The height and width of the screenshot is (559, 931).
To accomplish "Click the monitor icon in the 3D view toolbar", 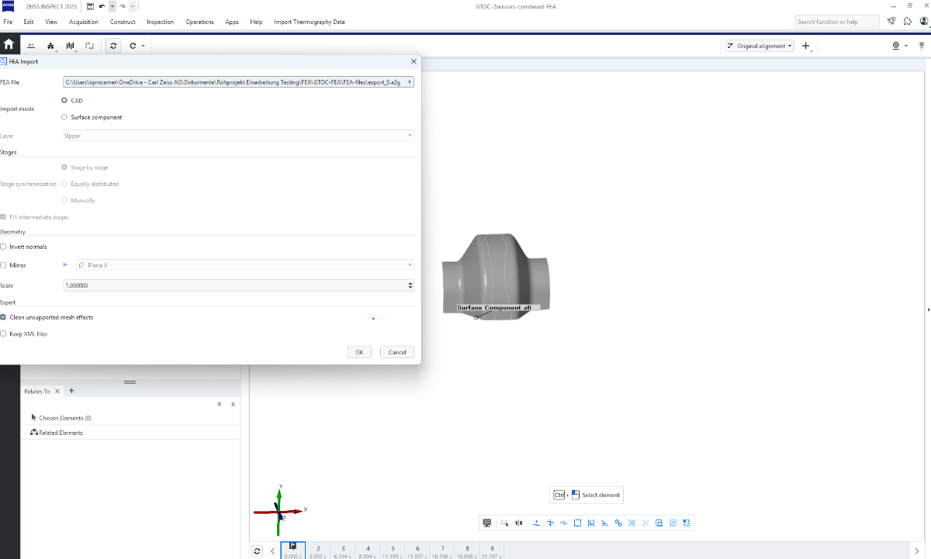I will click(487, 523).
